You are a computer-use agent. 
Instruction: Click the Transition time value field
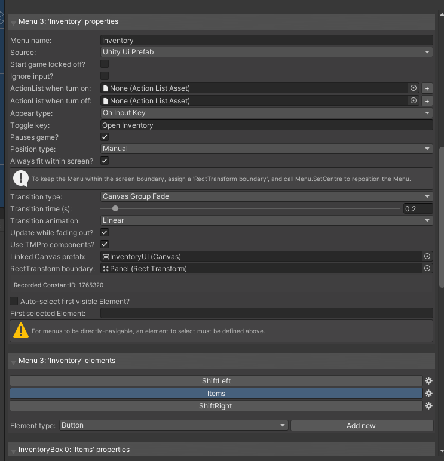(418, 209)
